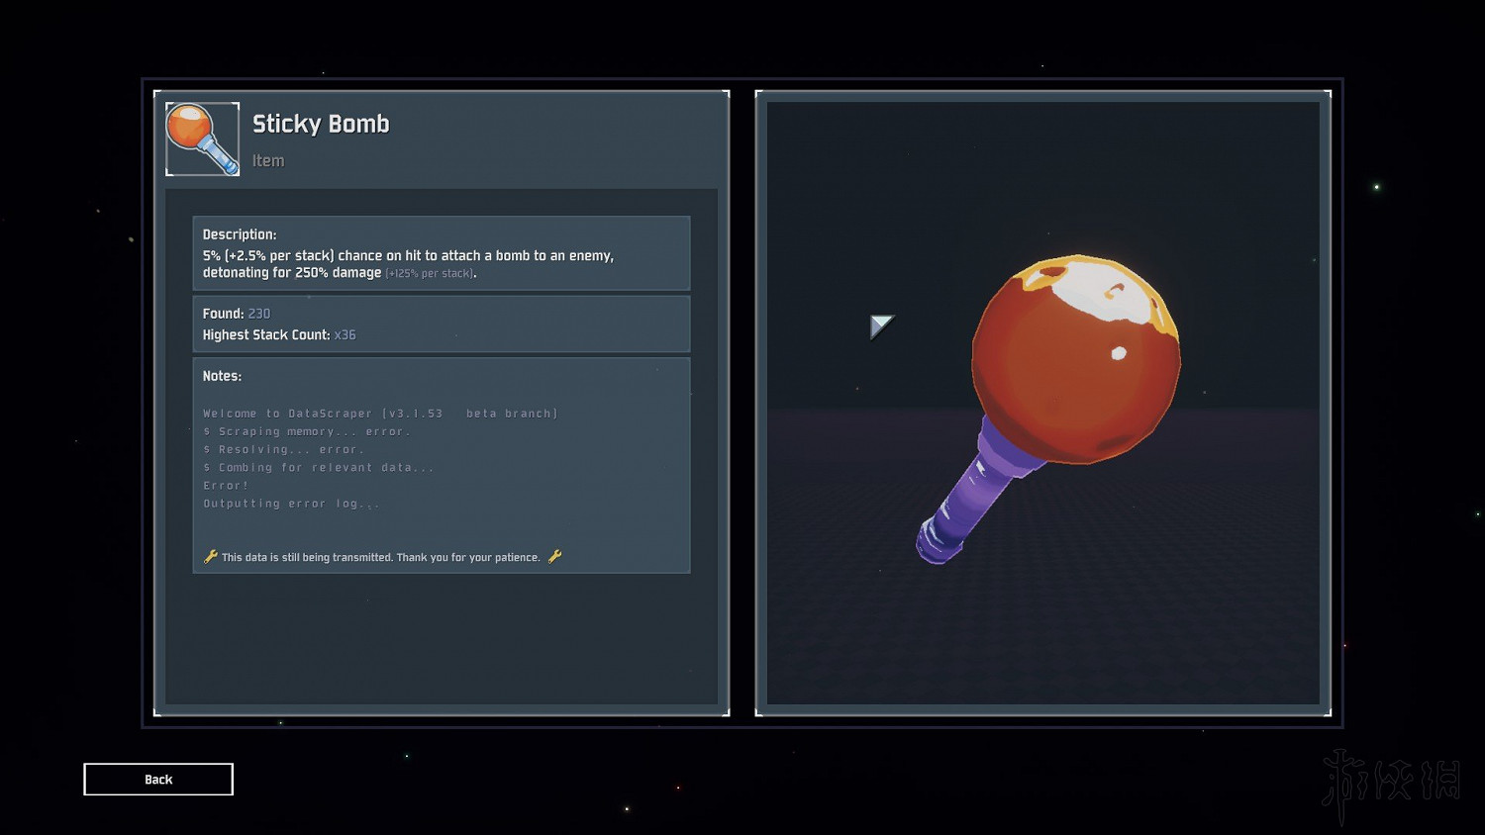
Task: Click the "Highest Stack Count: x36" statistic
Action: [x=279, y=335]
